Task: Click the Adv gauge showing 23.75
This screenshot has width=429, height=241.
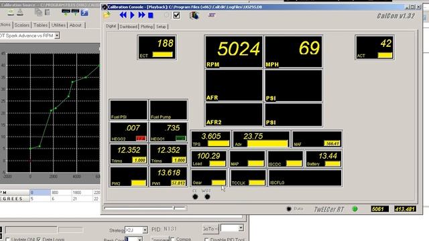Action: (x=261, y=139)
